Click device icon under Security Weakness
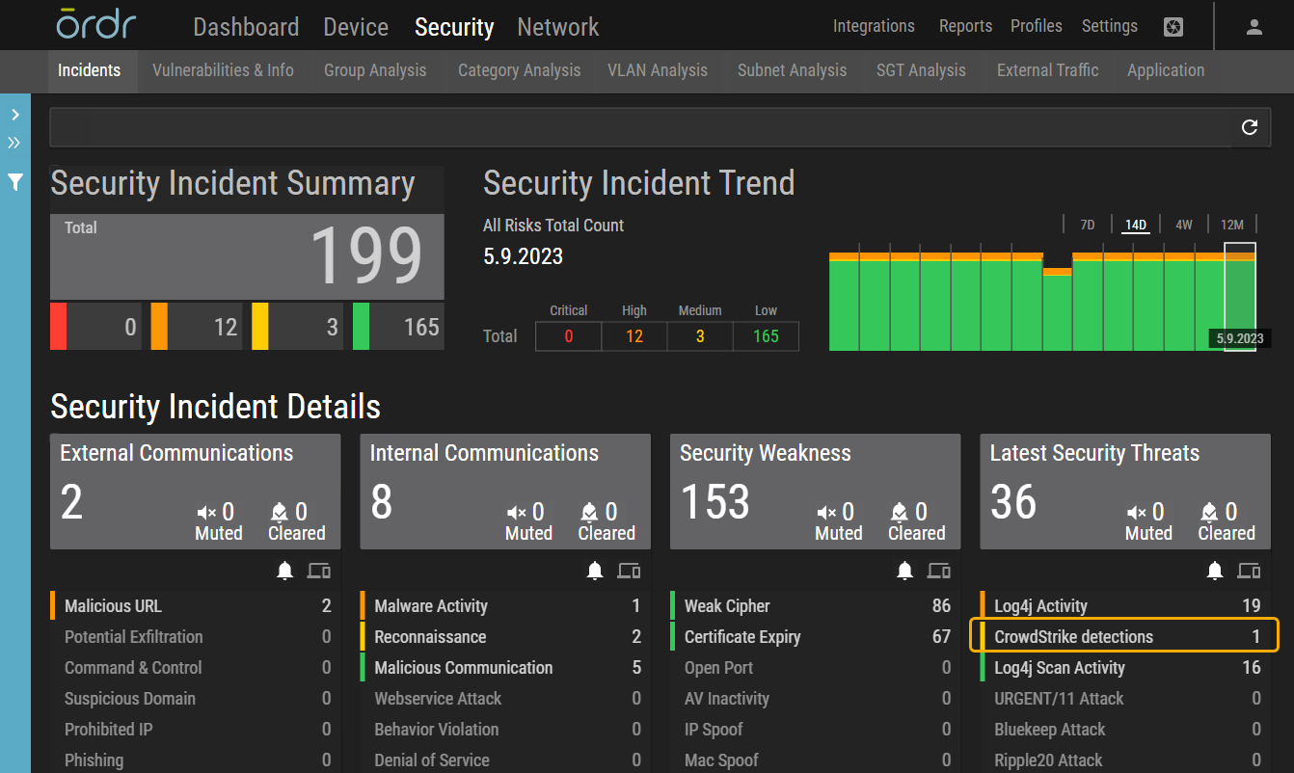Screen dimensions: 1294x773 pos(938,571)
